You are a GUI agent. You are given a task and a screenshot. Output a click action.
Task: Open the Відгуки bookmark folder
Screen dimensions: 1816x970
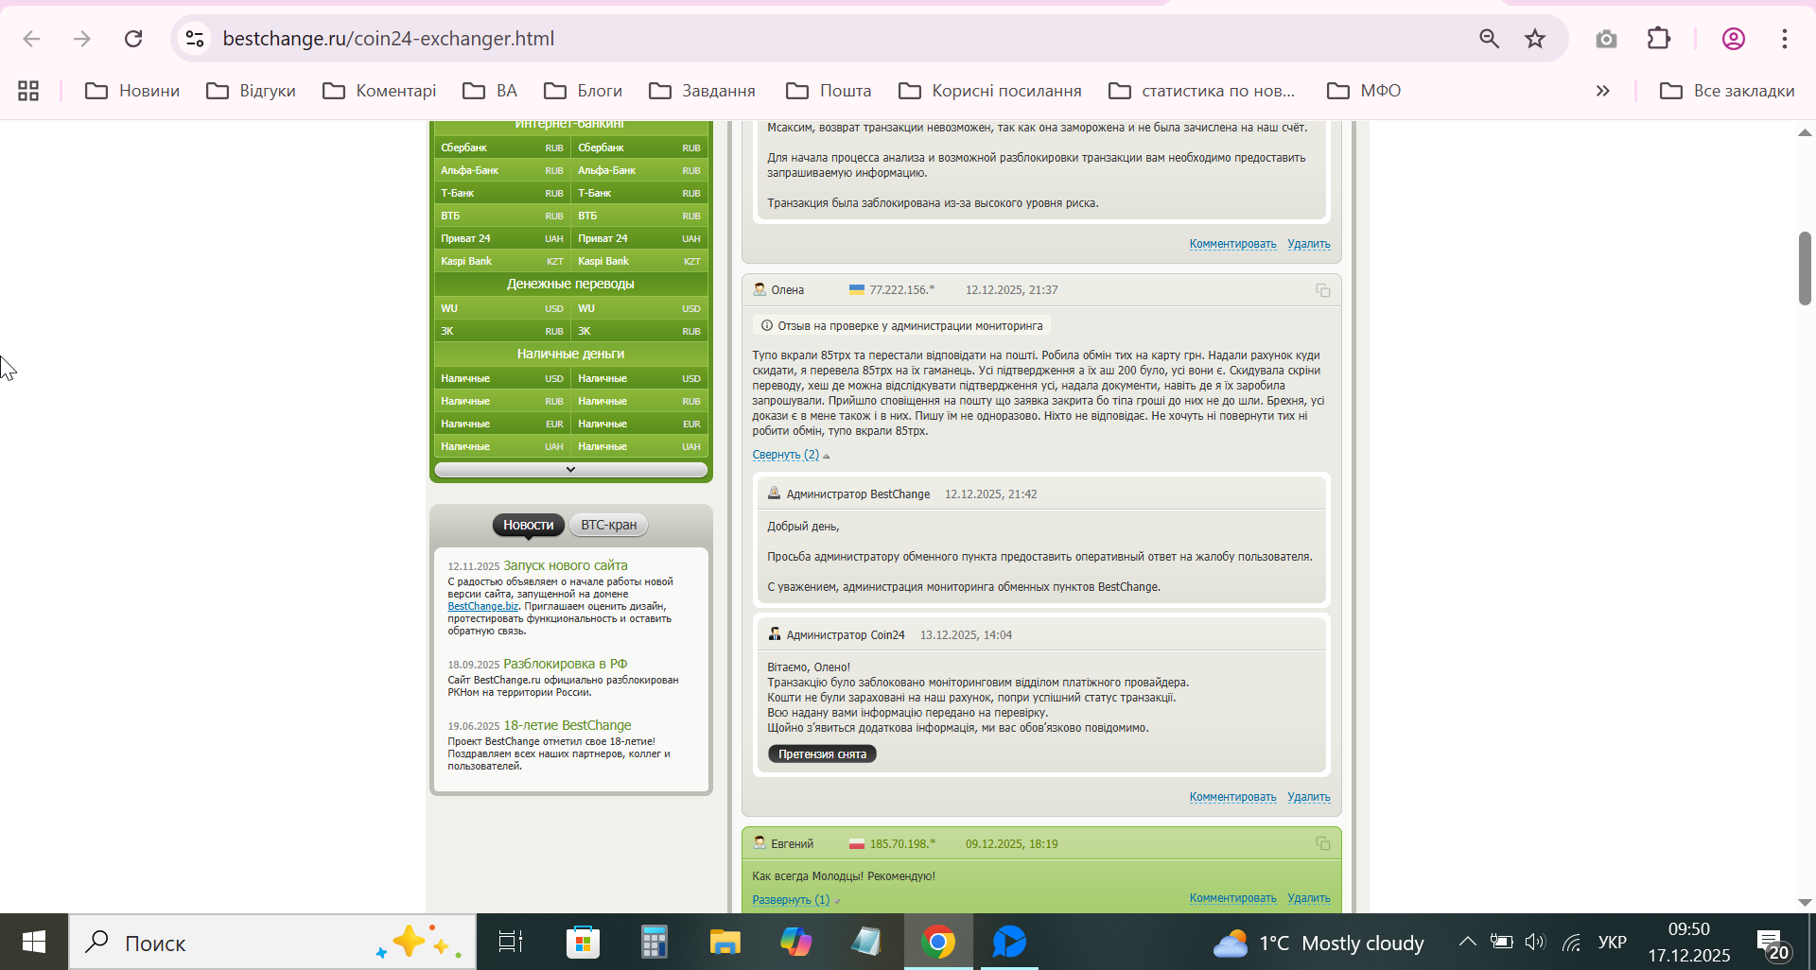(251, 91)
